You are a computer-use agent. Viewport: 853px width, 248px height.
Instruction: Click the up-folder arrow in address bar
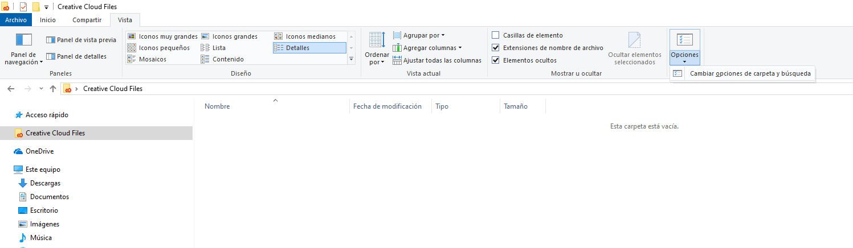pyautogui.click(x=53, y=89)
